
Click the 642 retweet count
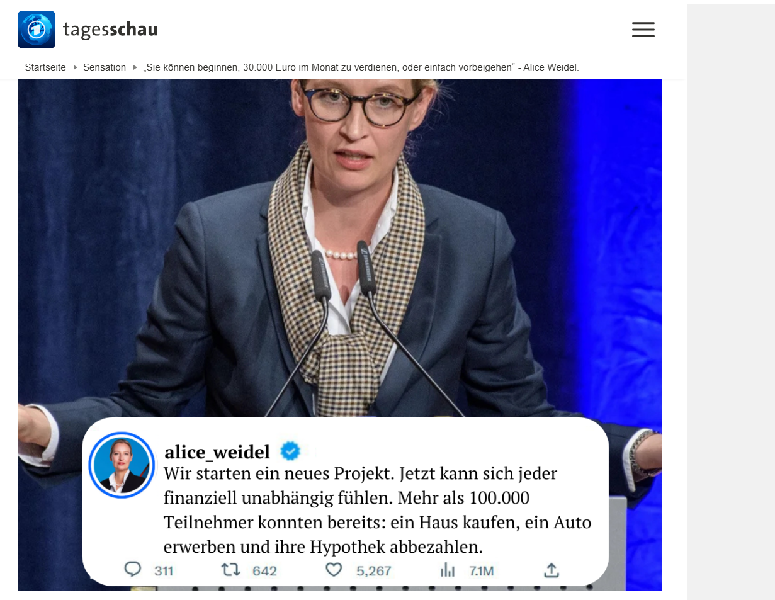pos(264,571)
